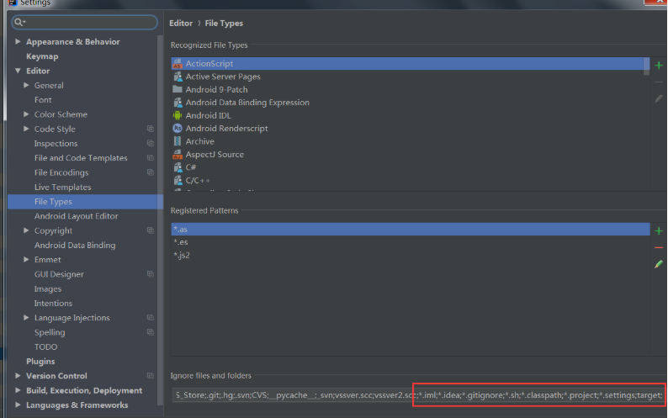The width and height of the screenshot is (668, 418).
Task: Edit the selected registered pattern
Action: (659, 264)
